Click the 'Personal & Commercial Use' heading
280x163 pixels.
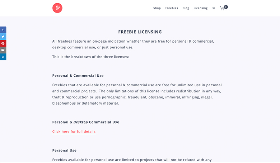click(x=78, y=76)
